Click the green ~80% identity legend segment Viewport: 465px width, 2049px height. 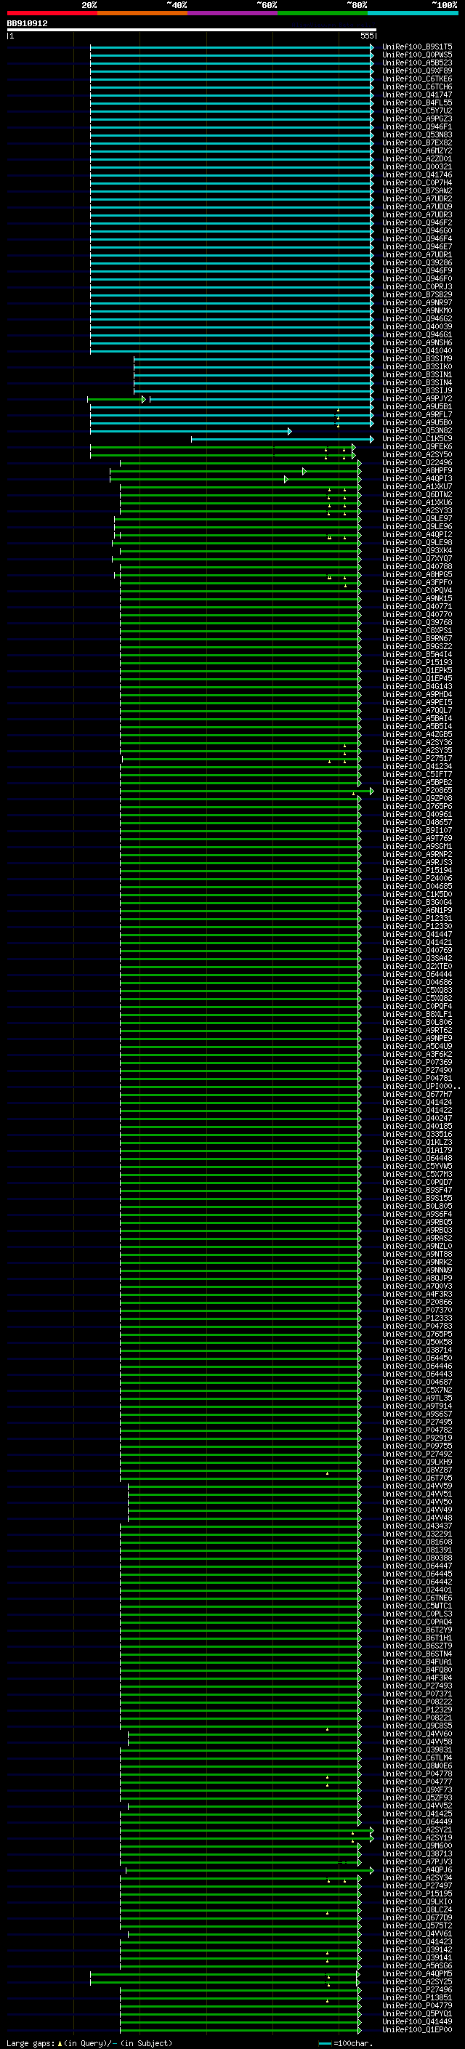point(323,13)
